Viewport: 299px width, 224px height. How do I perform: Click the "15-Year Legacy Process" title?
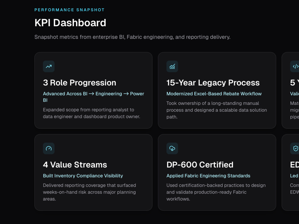pos(213,83)
